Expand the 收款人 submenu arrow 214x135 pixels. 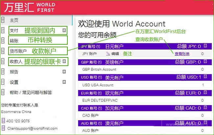(x=64, y=61)
